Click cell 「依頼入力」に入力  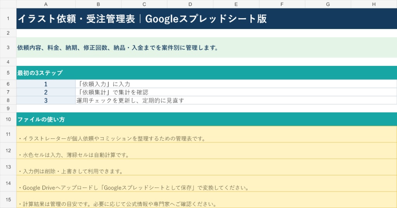tap(236, 84)
